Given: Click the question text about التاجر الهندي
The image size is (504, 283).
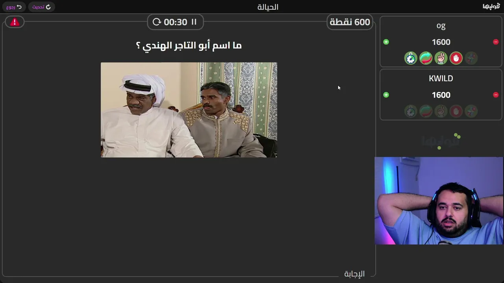Looking at the screenshot, I should (189, 46).
